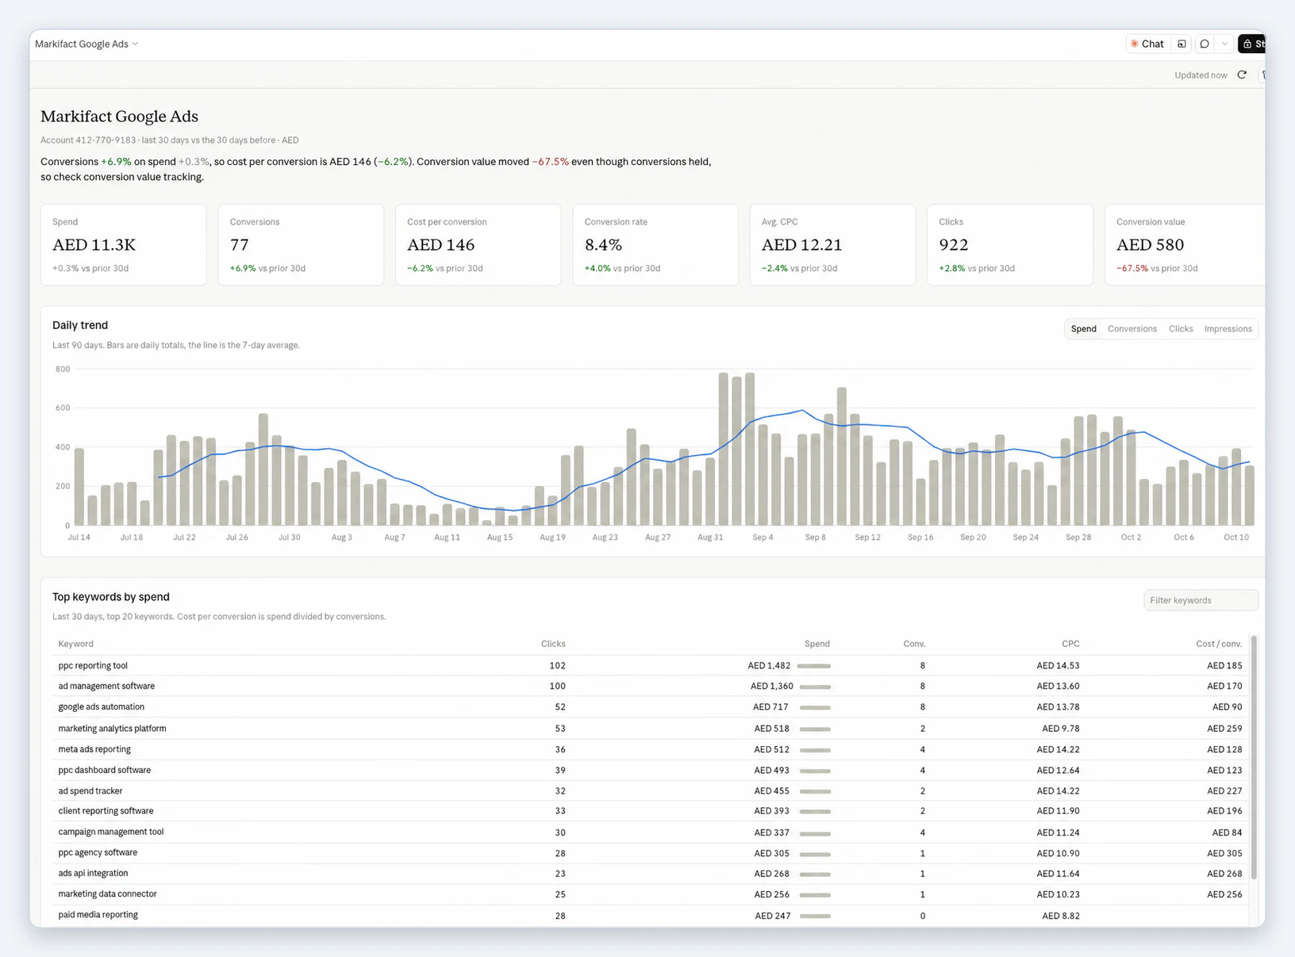Screen dimensions: 1295x957
Task: Sort table by the Keyword column header
Action: point(75,644)
